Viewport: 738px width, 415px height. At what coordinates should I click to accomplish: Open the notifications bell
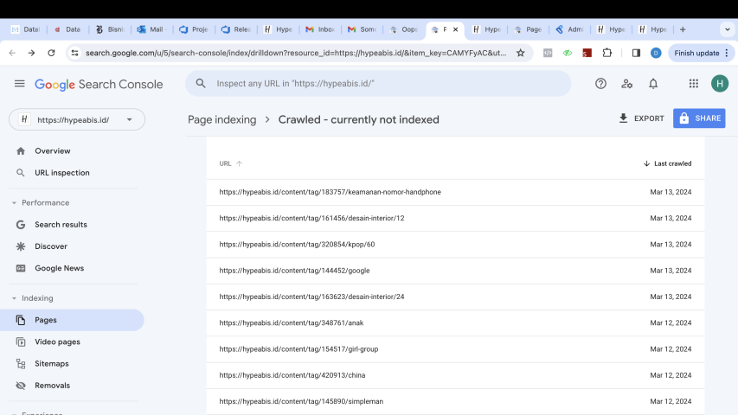tap(653, 84)
